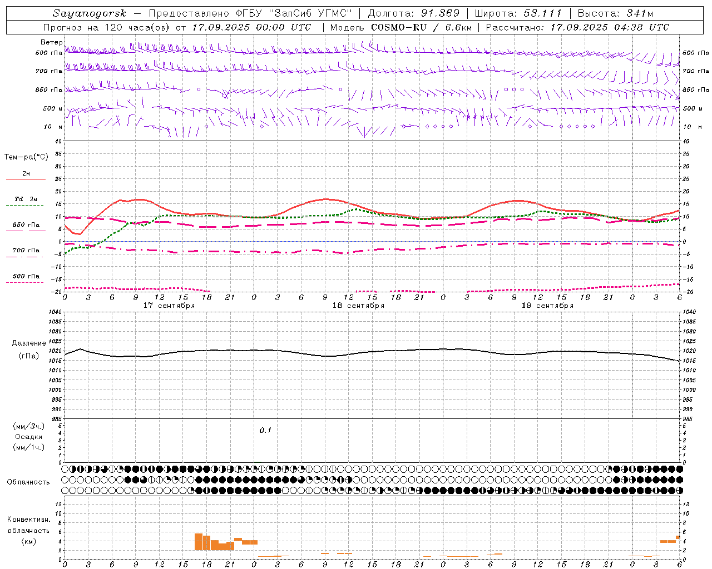
Task: Click the Ветер panel label
Action: tap(51, 42)
